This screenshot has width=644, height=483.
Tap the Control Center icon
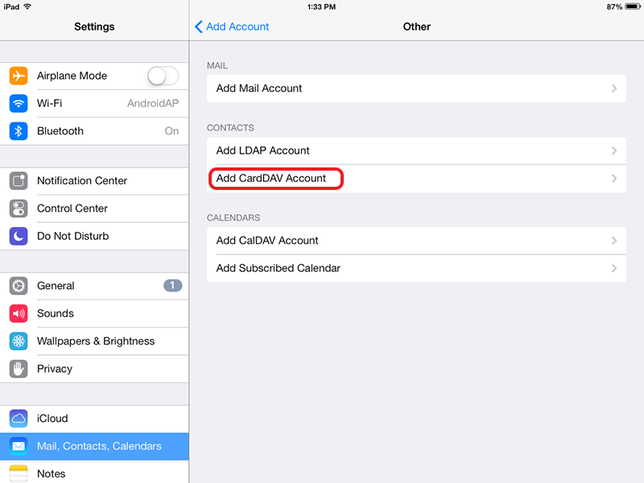19,208
